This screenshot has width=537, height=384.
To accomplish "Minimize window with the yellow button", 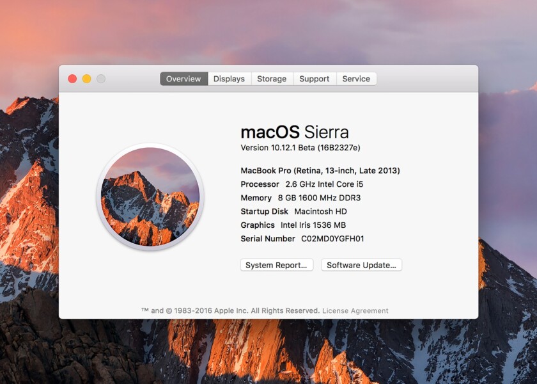I will point(87,79).
